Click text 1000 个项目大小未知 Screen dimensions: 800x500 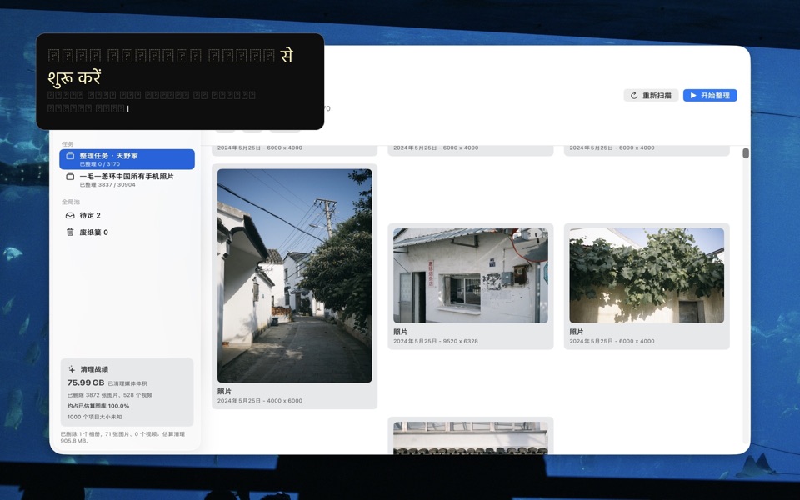coord(94,417)
